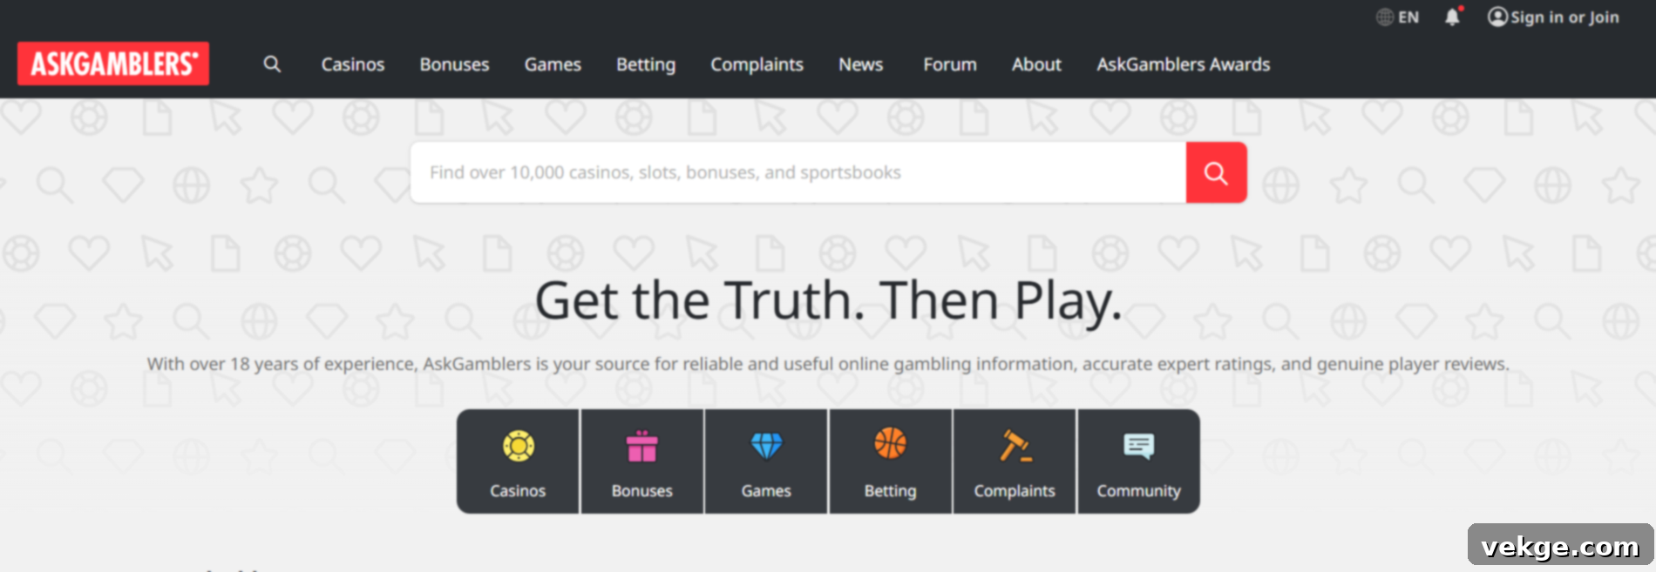Open AskGamblers Awards page
Viewport: 1656px width, 572px height.
pos(1183,64)
